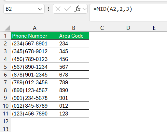This screenshot has height=132, width=167.
Task: Select area code cell 234
Action: tap(74, 43)
